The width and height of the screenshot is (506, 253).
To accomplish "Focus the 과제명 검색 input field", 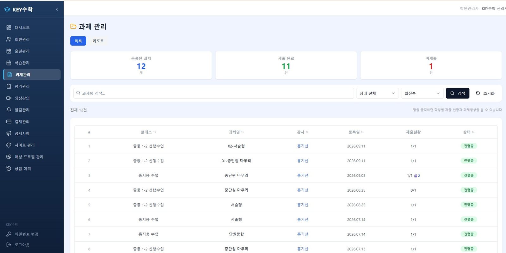I will [214, 93].
